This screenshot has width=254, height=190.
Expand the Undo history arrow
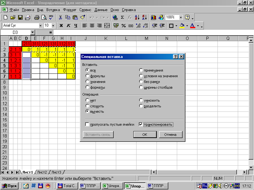97,17
